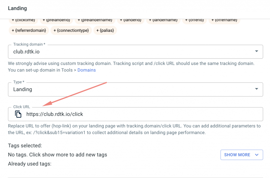The height and width of the screenshot is (178, 270).
Task: Copy the Click URL with the copy icon
Action: pyautogui.click(x=18, y=114)
